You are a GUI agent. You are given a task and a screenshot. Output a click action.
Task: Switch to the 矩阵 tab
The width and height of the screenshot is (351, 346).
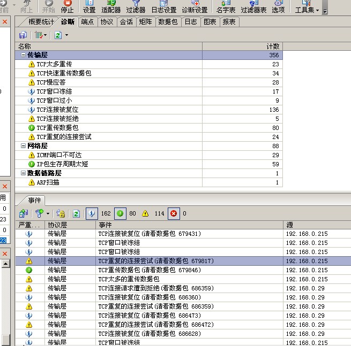coord(146,22)
